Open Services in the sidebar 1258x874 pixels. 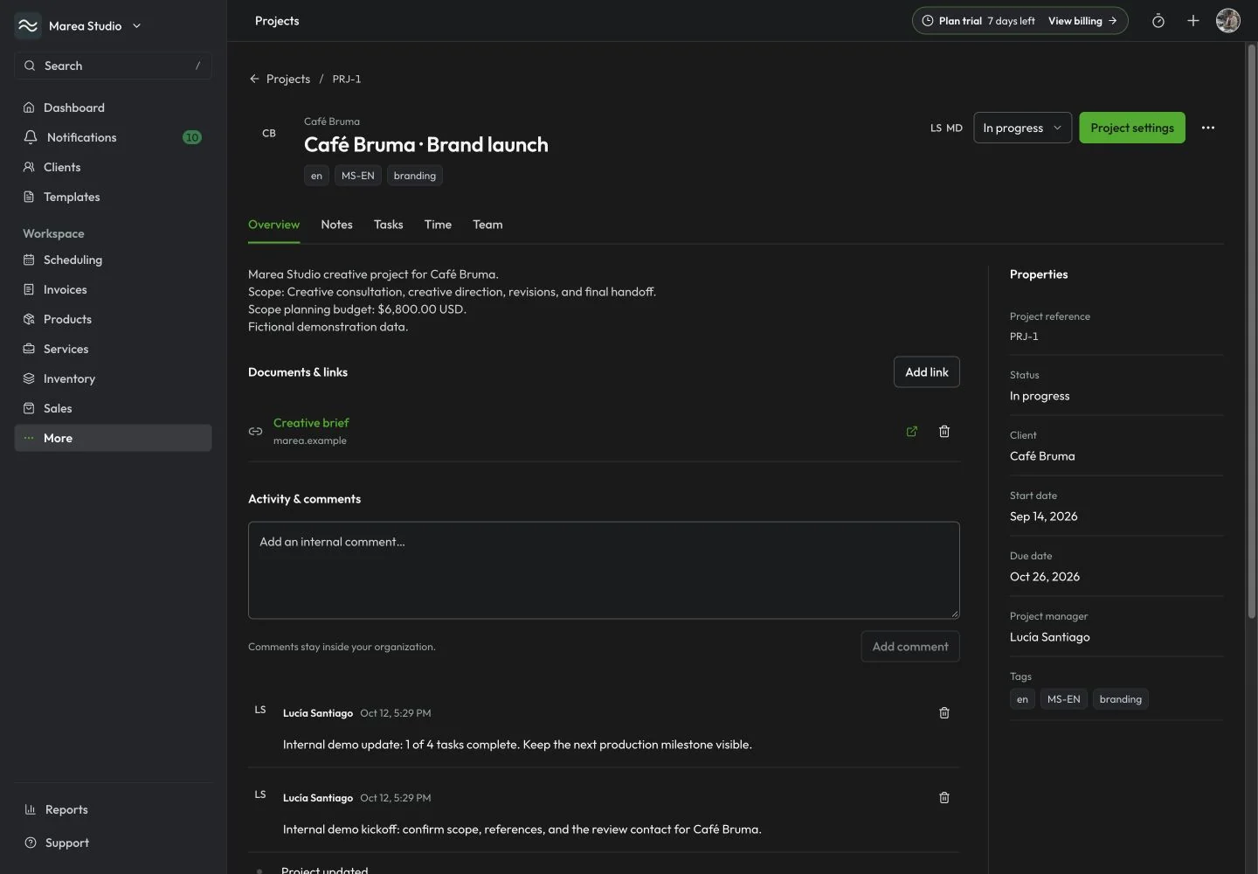[x=114, y=349]
